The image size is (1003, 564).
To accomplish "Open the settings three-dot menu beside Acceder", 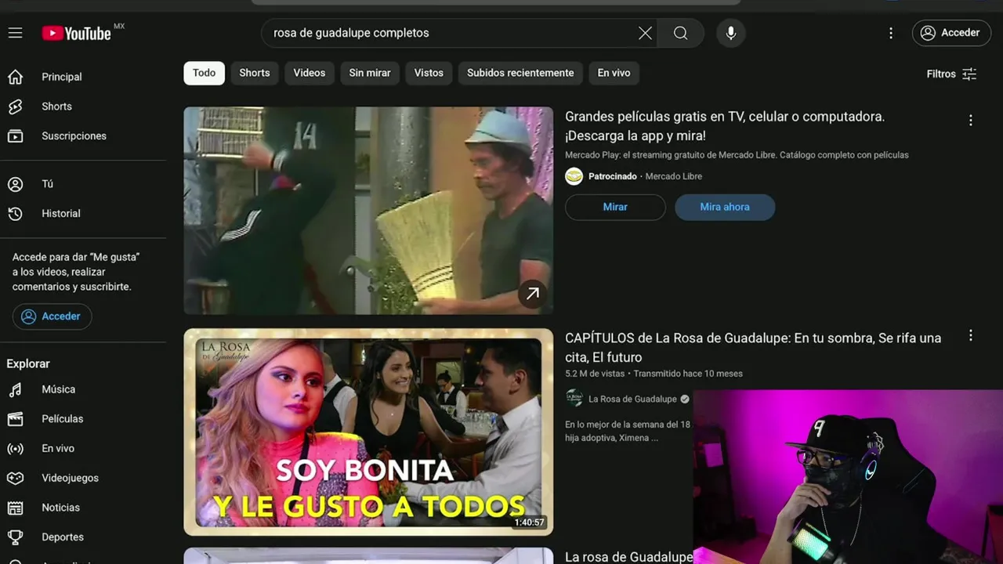I will [x=891, y=33].
